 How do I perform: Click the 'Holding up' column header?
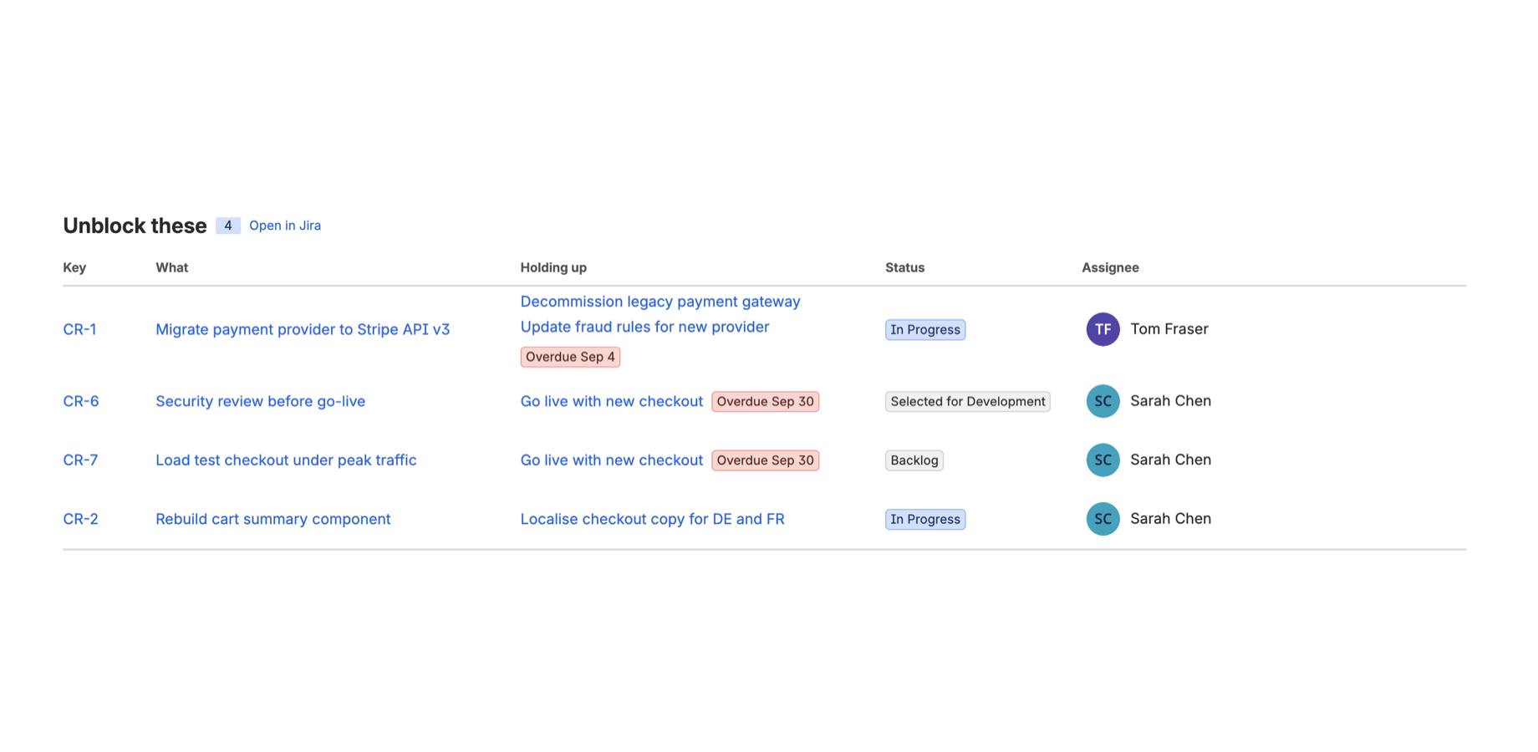553,267
